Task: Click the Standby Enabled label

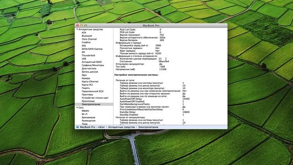Action: pyautogui.click(x=129, y=115)
